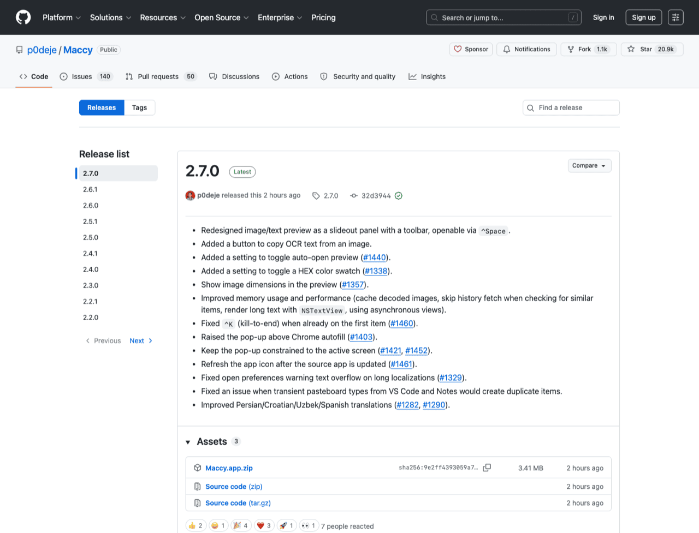The height and width of the screenshot is (533, 699).
Task: Go to the Next page of releases
Action: pyautogui.click(x=141, y=340)
